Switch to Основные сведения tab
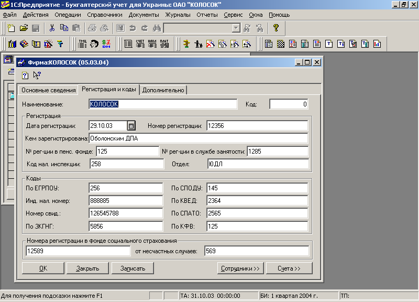Screen dimensions: 419x302 coord(48,90)
